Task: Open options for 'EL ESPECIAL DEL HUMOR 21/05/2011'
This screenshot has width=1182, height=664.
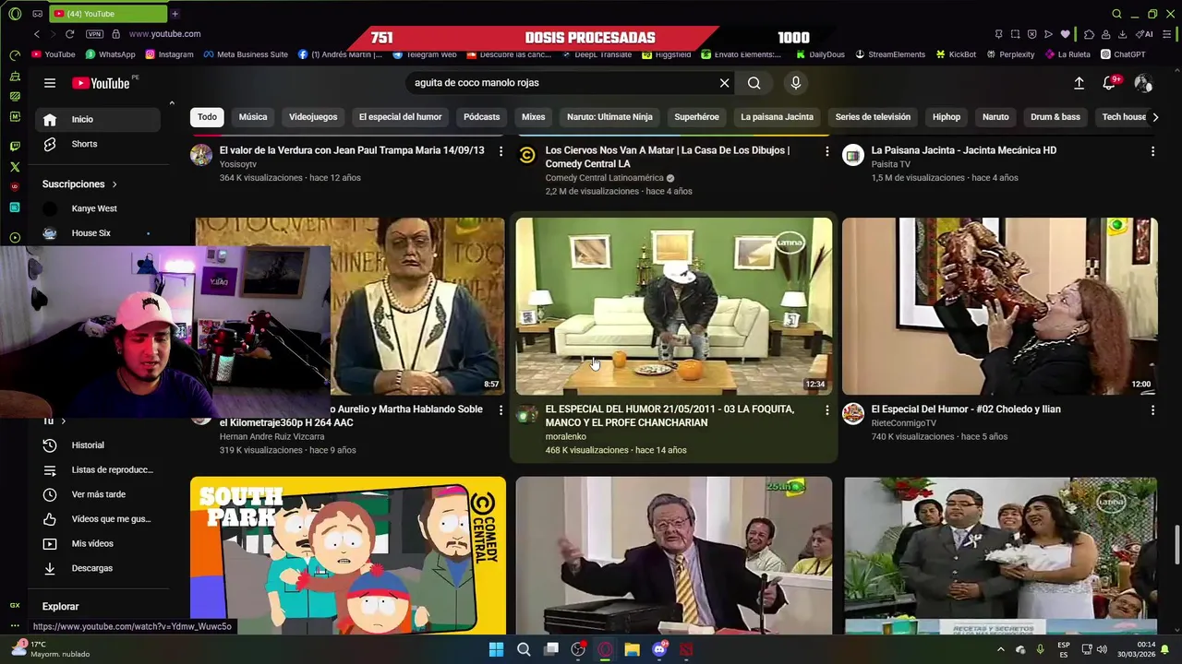Action: (x=826, y=410)
